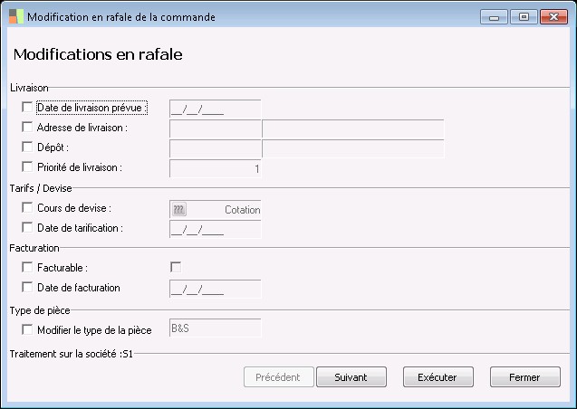577x409 pixels.
Task: Click the Livraison section heading
Action: (x=29, y=88)
